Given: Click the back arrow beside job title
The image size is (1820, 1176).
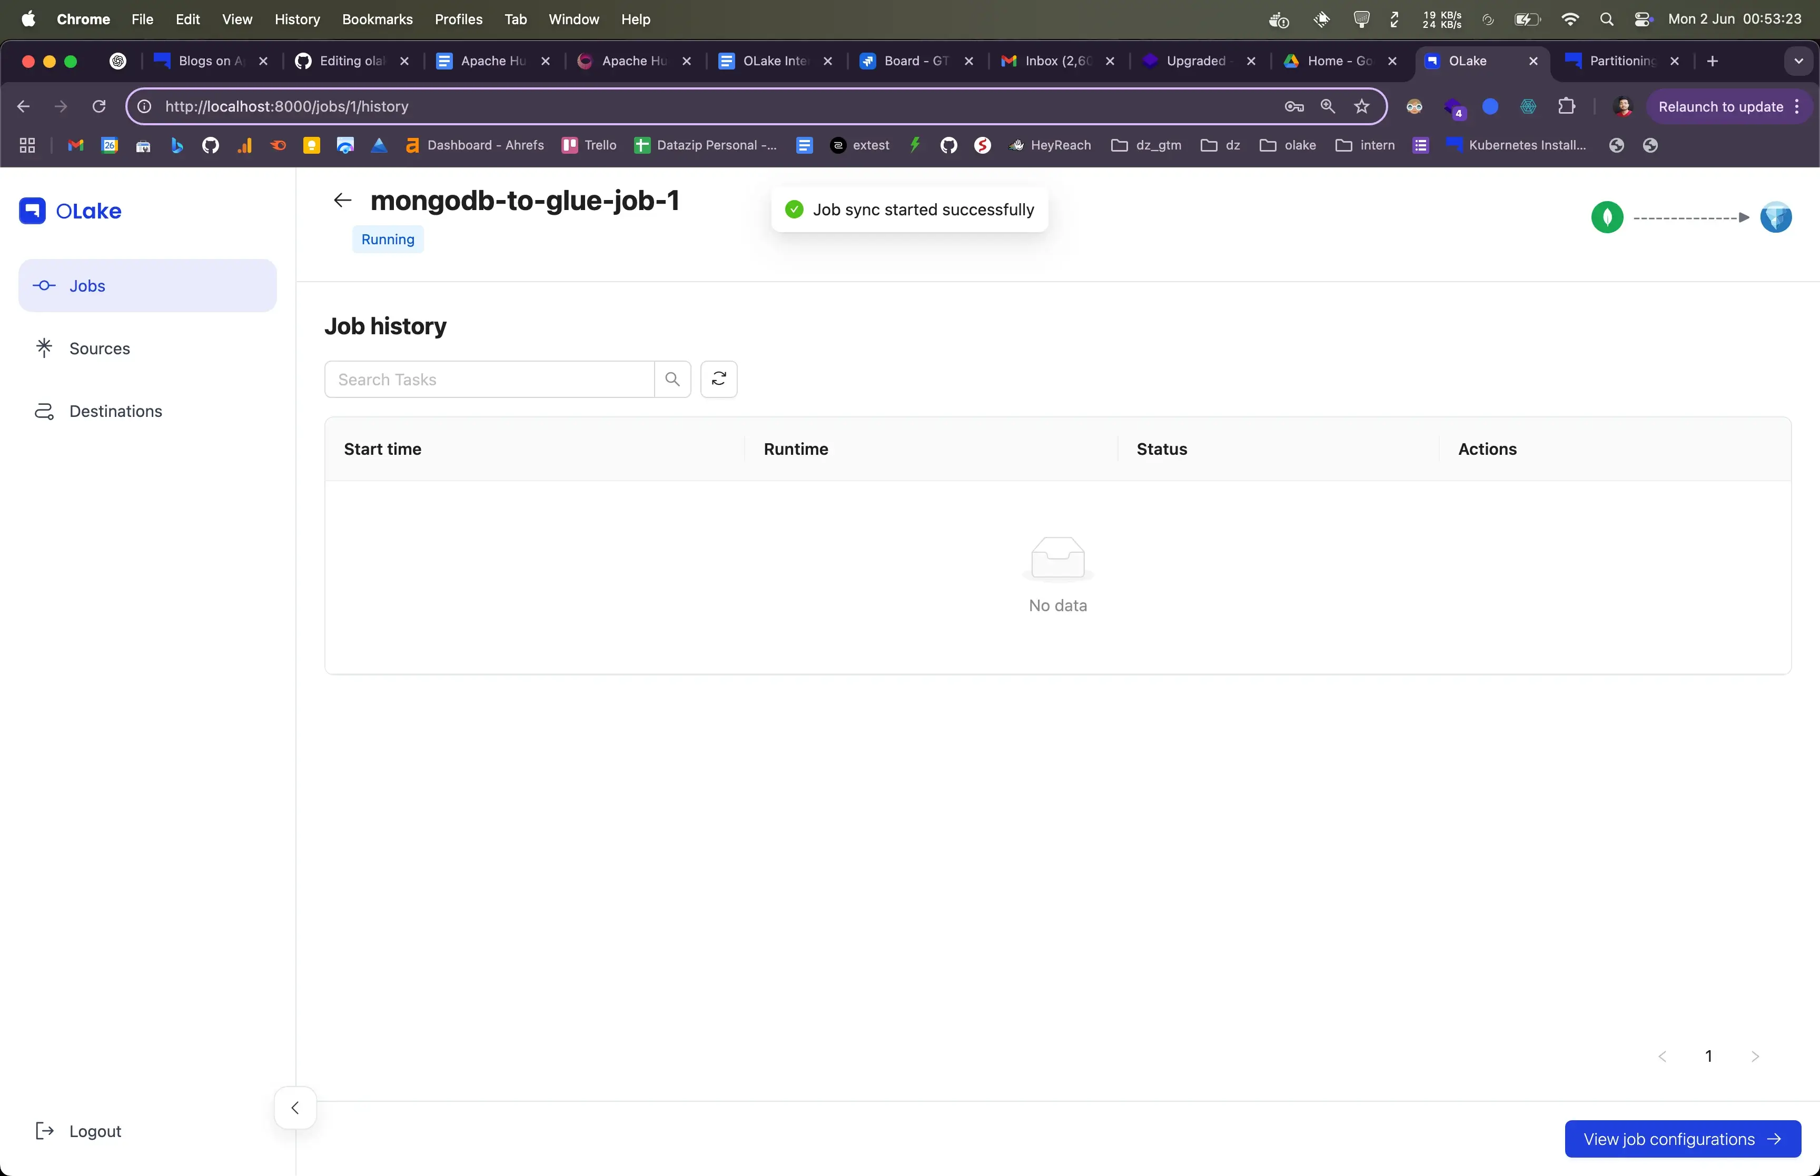Looking at the screenshot, I should [342, 200].
